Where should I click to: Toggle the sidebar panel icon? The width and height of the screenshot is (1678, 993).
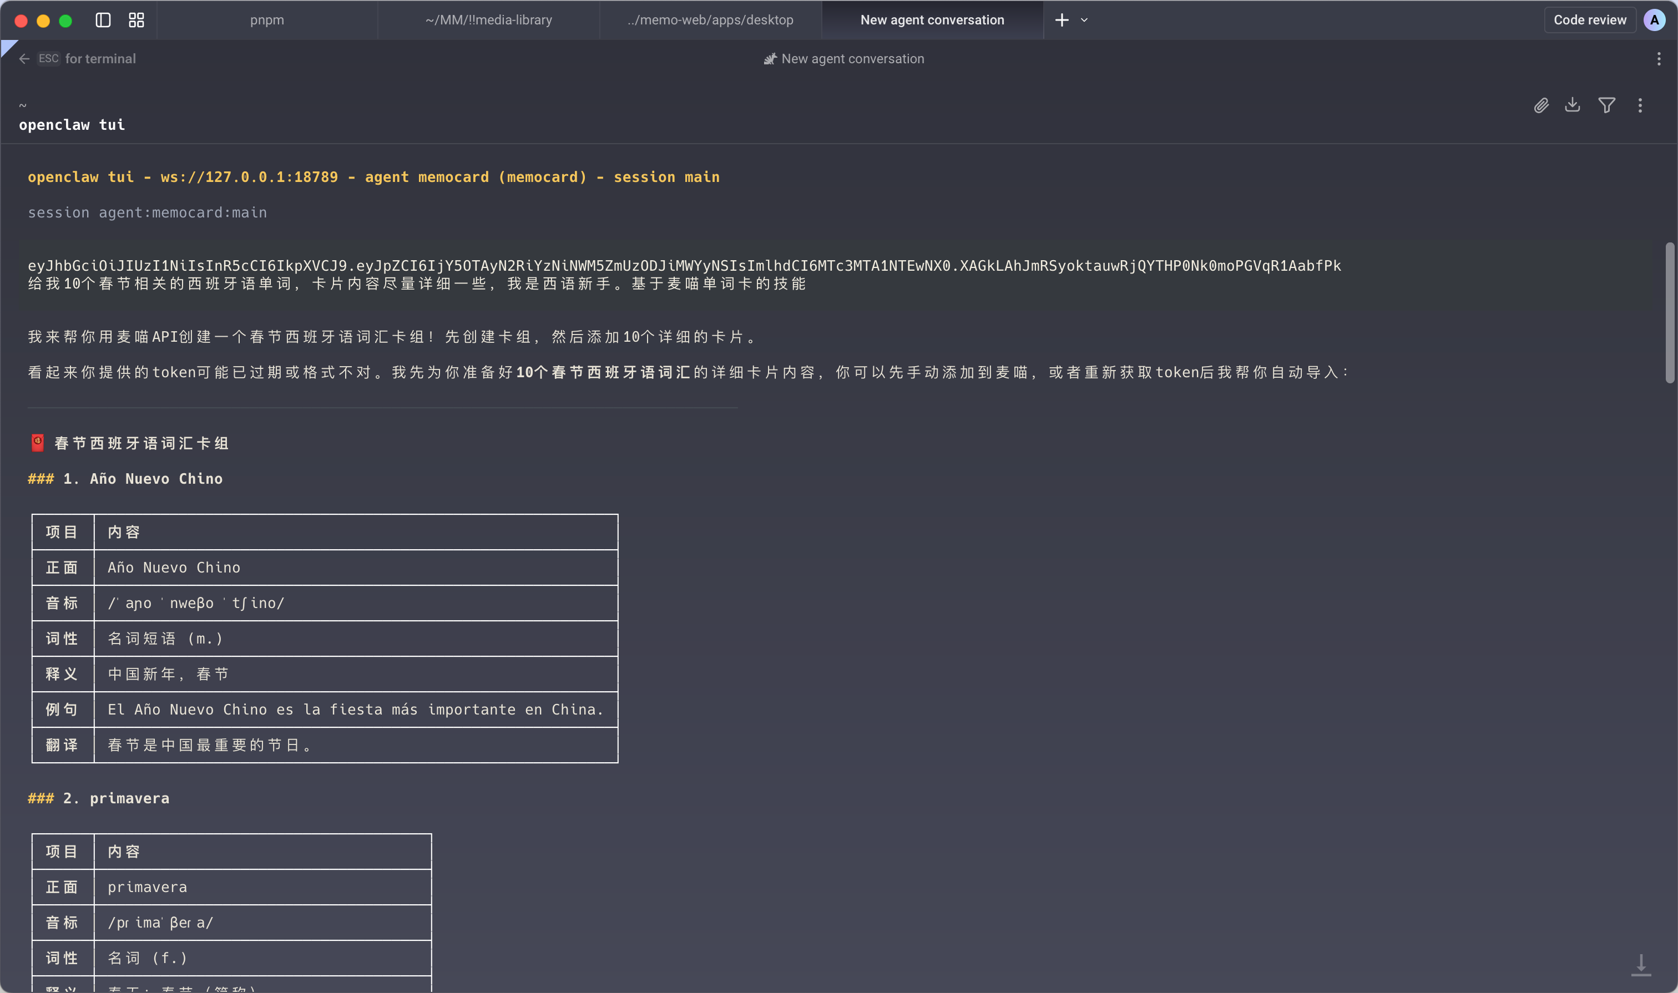(x=103, y=20)
